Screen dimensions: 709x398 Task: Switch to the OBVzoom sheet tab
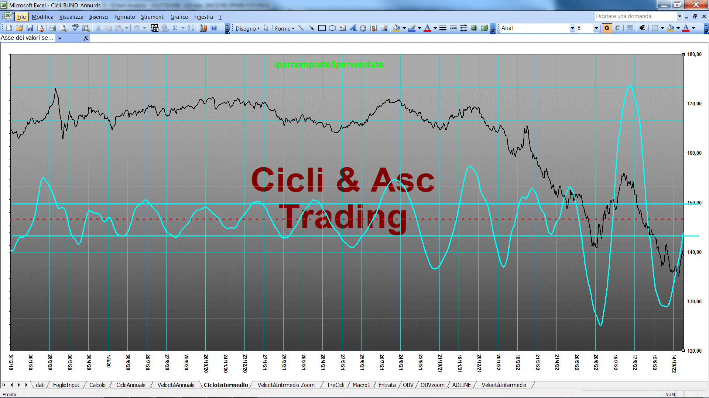click(x=432, y=385)
